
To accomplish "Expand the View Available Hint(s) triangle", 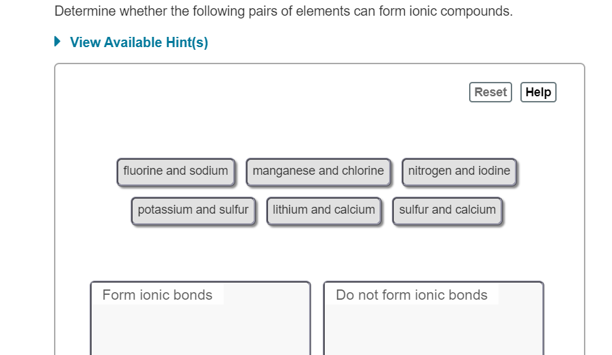I will click(x=58, y=42).
